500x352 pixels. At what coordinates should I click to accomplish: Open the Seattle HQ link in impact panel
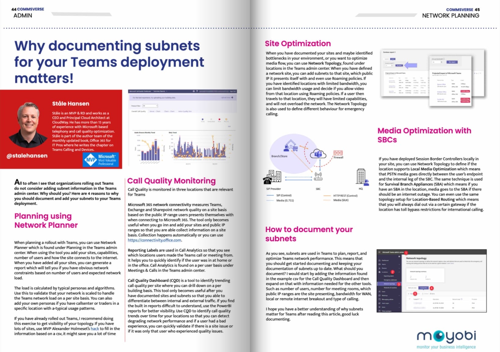point(440,100)
